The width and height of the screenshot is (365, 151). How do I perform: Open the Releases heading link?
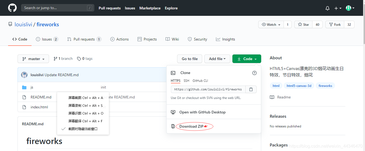point(278,116)
